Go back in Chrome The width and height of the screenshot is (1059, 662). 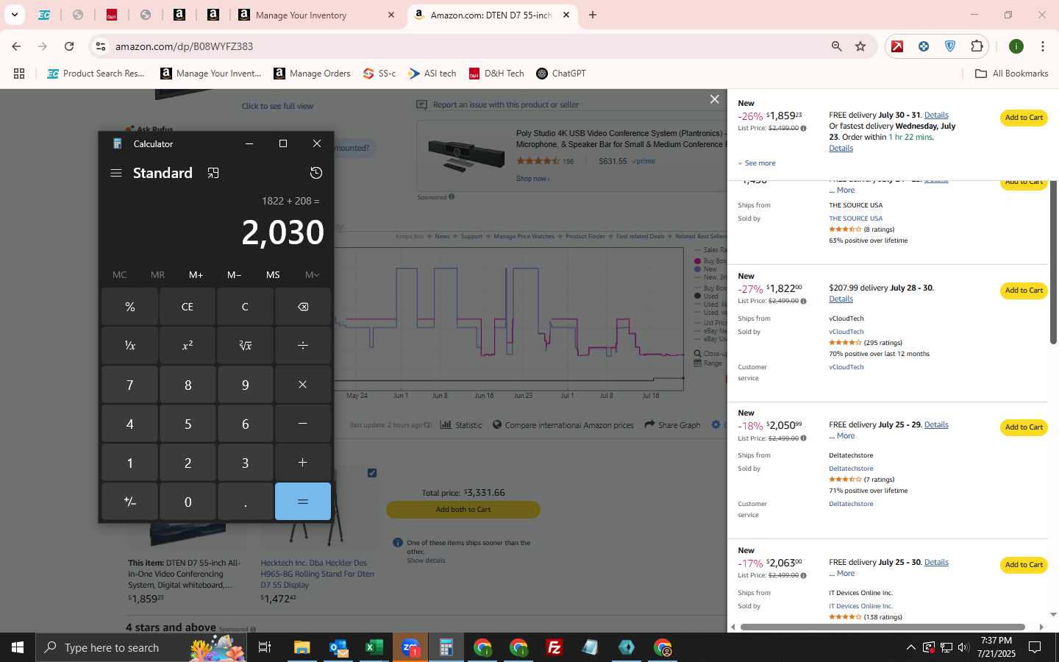(x=16, y=46)
